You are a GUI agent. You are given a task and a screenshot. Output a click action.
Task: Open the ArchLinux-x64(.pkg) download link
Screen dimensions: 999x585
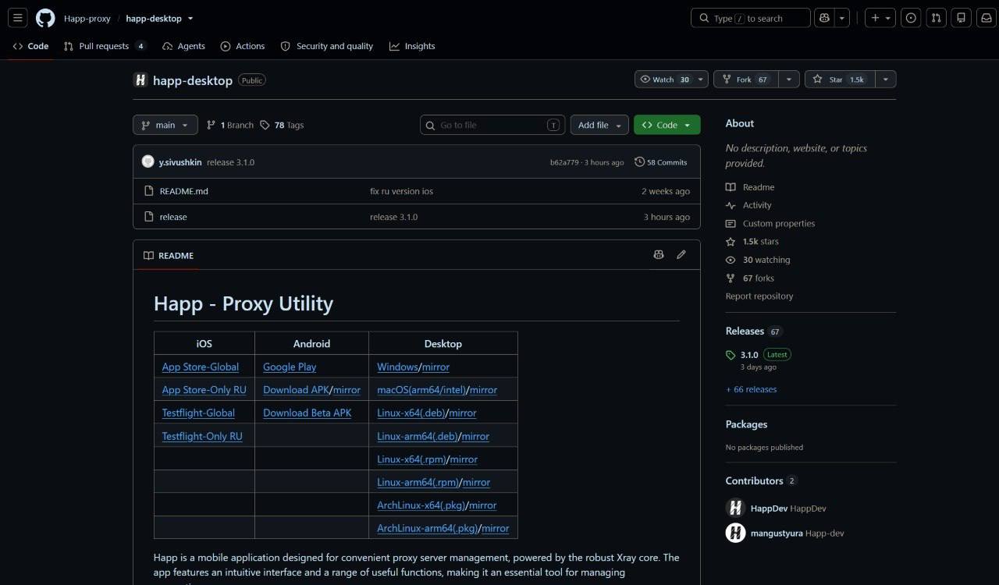click(x=421, y=505)
